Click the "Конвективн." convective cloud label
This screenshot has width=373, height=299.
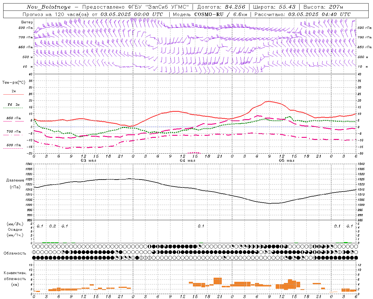coord(15,273)
